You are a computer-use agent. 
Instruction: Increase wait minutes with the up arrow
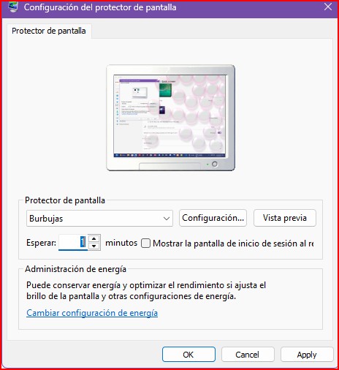94,238
